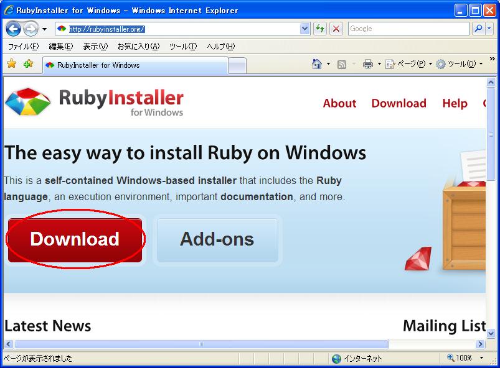Click the Internet Explorer icon in title bar
The height and width of the screenshot is (368, 500).
[9, 10]
